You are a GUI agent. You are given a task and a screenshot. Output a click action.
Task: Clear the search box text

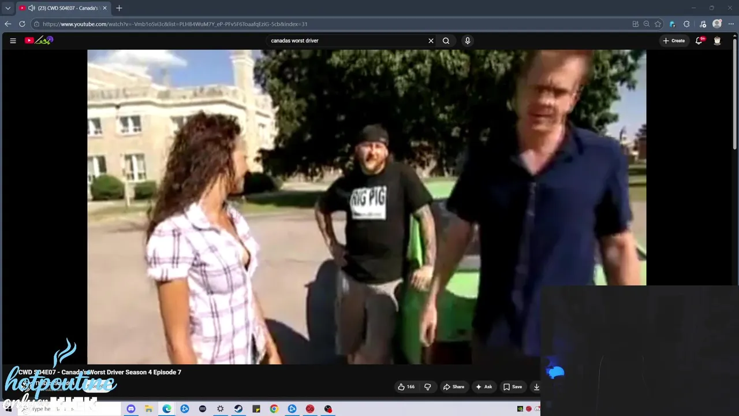pyautogui.click(x=431, y=40)
